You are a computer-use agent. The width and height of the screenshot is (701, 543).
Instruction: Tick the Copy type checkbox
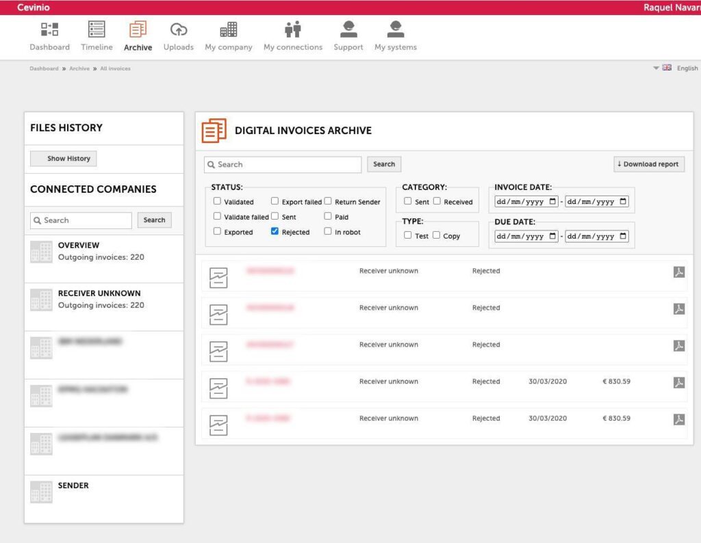click(436, 235)
